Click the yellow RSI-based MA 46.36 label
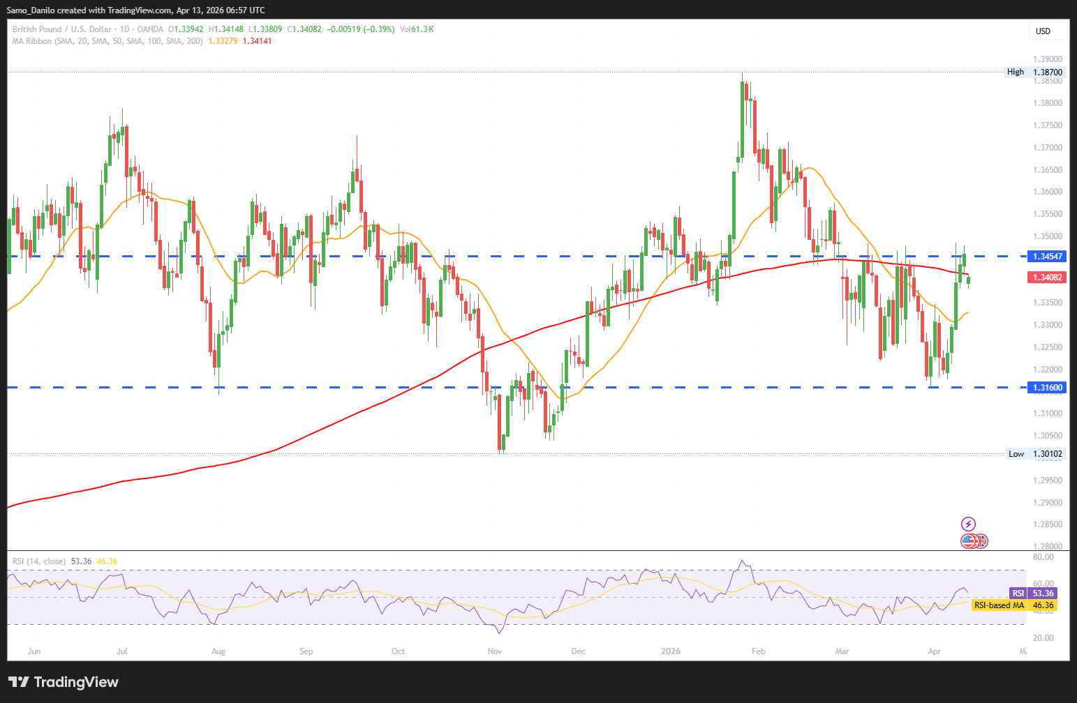Viewport: 1077px width, 703px height. 1014,605
